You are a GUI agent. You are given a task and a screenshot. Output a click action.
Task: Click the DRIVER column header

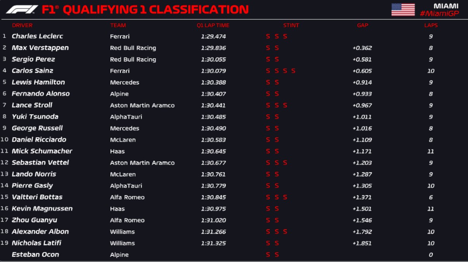(22, 26)
